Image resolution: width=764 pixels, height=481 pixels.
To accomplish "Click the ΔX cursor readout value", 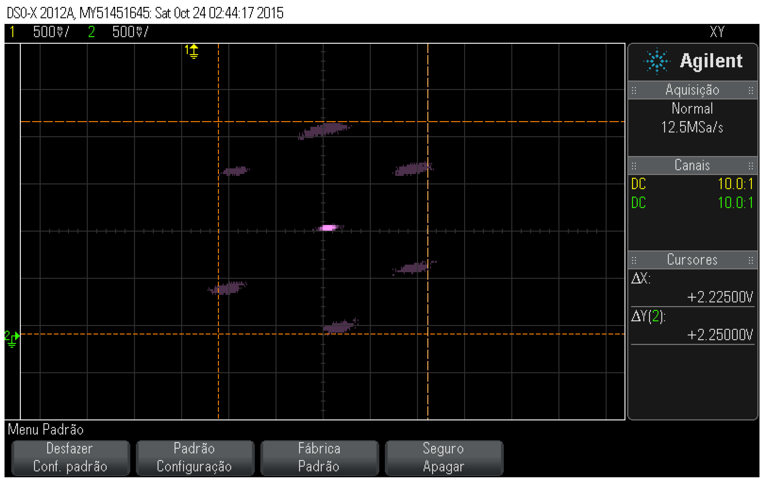I will [x=719, y=297].
